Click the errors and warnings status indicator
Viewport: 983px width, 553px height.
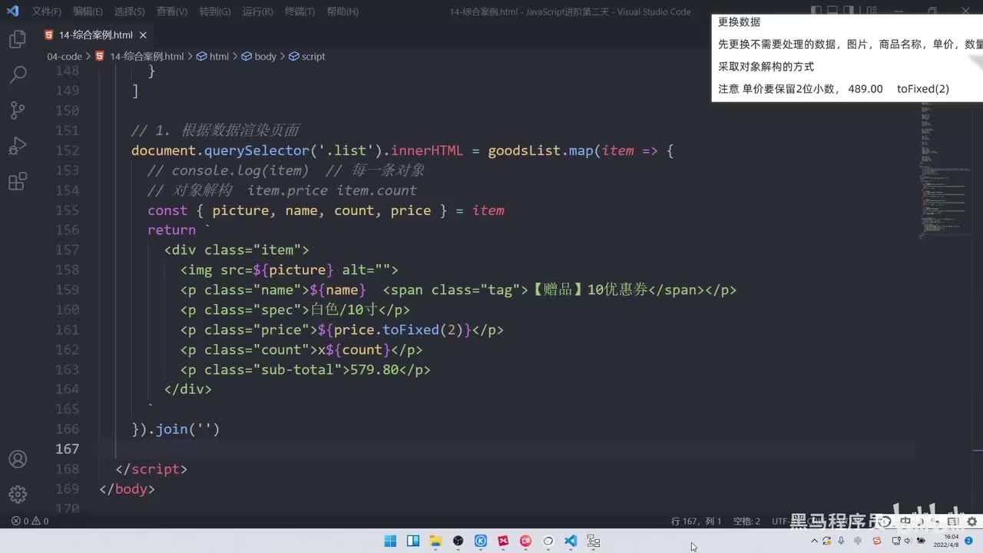click(x=30, y=521)
